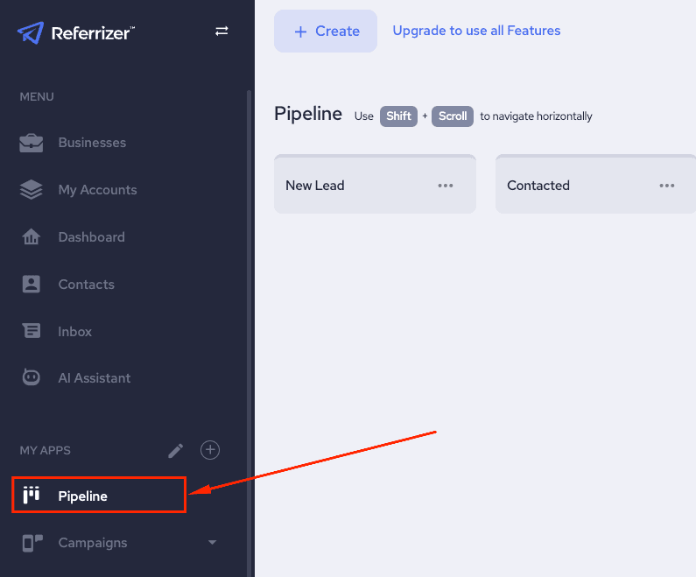Click the sidebar vertical scrollbar

[249, 333]
